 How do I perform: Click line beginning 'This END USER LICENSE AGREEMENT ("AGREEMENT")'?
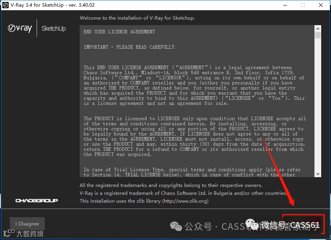pyautogui.click(x=188, y=68)
